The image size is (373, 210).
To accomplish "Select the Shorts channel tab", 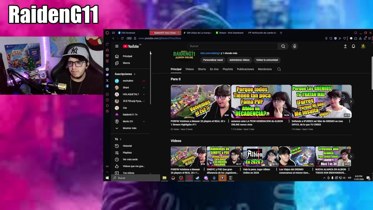I will click(202, 69).
